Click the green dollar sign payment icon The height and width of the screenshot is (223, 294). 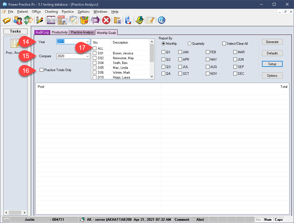(x=29, y=20)
